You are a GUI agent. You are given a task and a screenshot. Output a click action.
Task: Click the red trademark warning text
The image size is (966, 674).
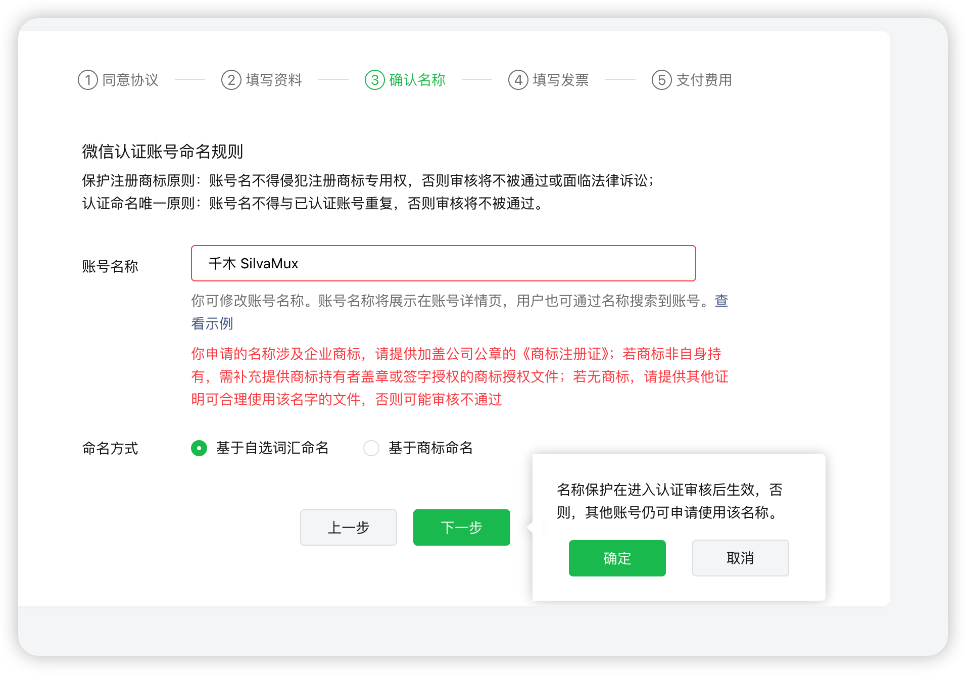(460, 376)
